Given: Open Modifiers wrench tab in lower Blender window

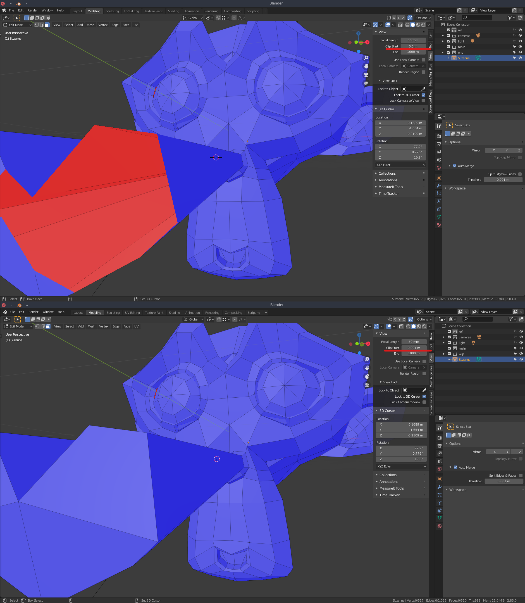Looking at the screenshot, I should coord(440,487).
